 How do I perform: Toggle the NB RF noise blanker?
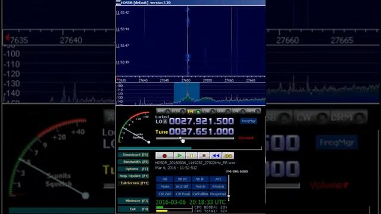click(183, 179)
